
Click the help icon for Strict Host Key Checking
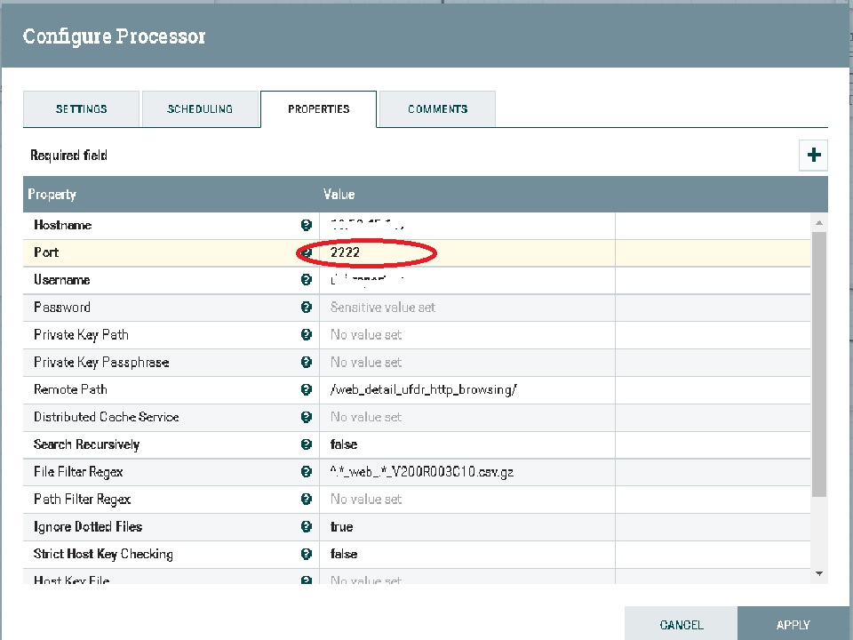point(306,554)
